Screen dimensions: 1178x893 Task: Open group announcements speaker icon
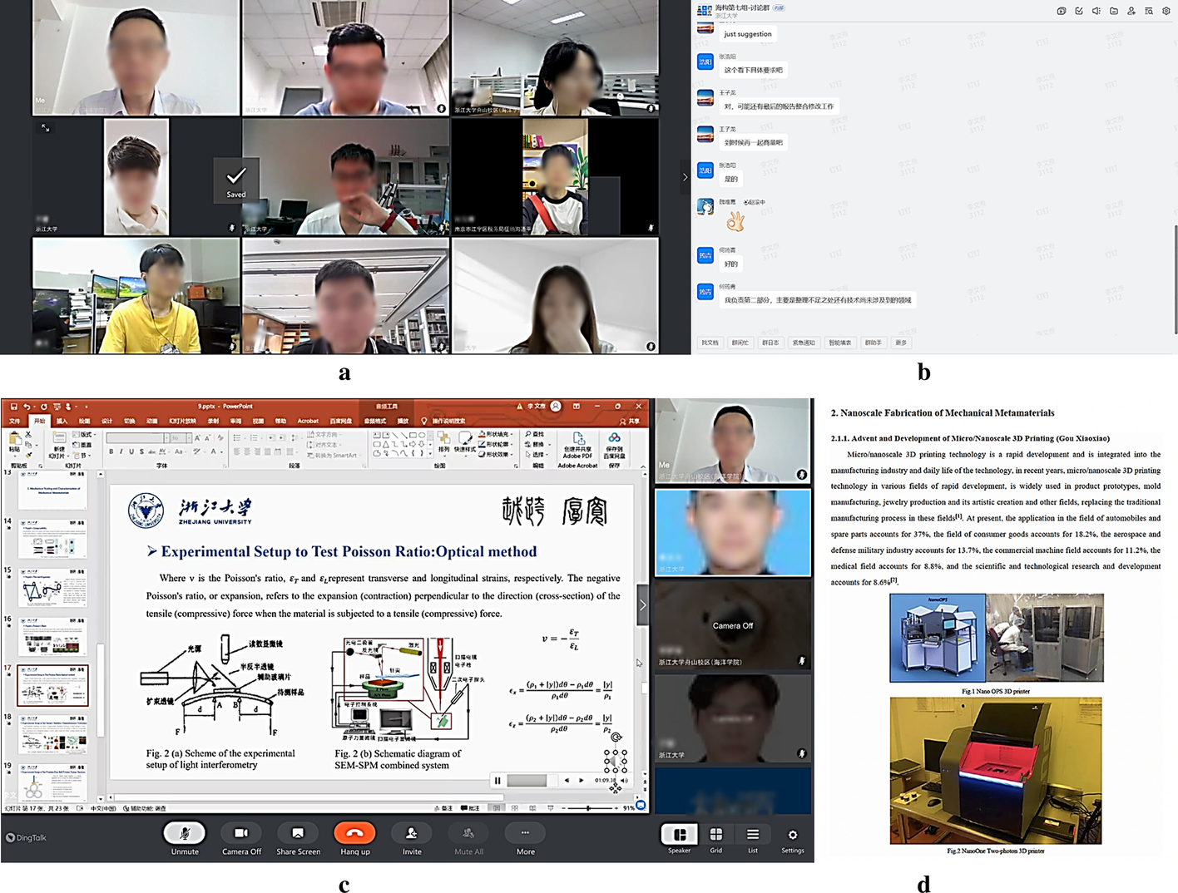[x=1096, y=11]
